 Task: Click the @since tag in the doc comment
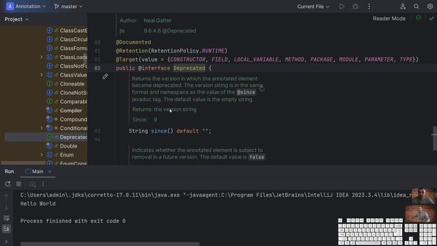(x=246, y=92)
